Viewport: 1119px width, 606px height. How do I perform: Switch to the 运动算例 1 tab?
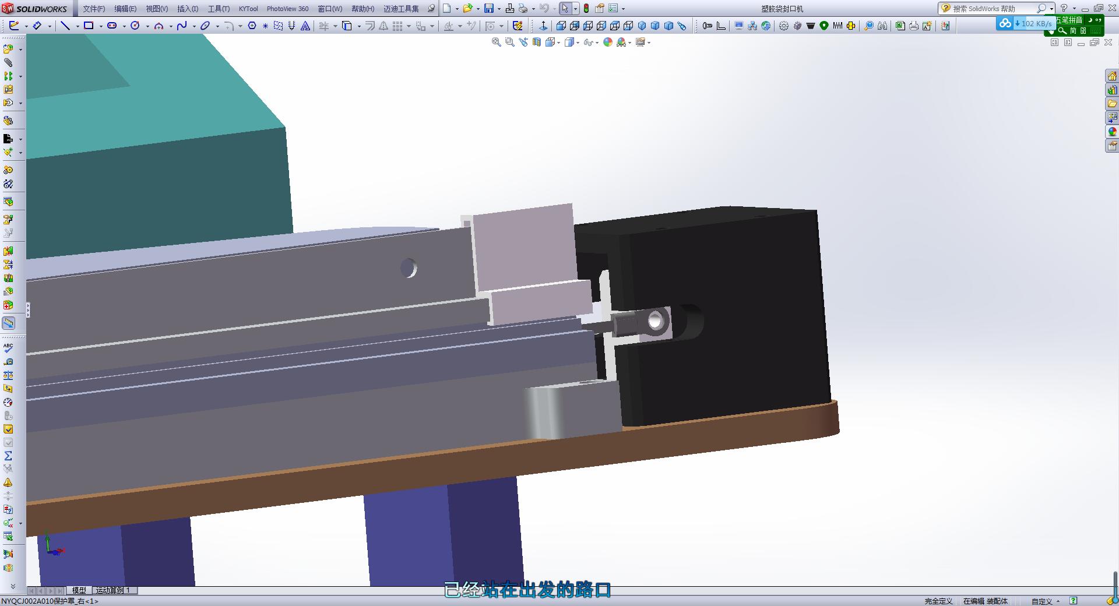click(x=113, y=590)
